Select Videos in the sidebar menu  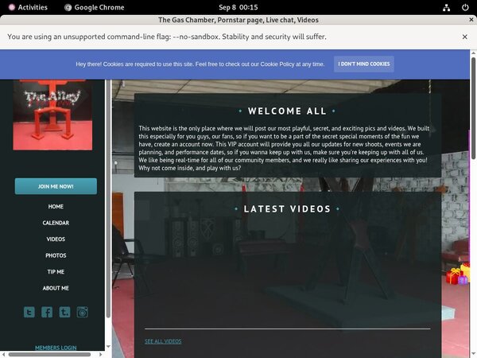click(56, 239)
